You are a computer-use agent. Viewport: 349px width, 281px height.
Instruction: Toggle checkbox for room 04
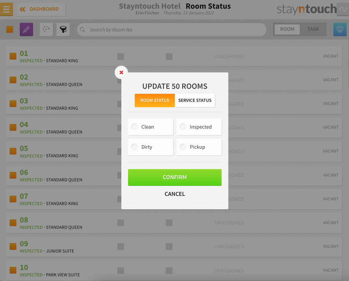coord(13,128)
